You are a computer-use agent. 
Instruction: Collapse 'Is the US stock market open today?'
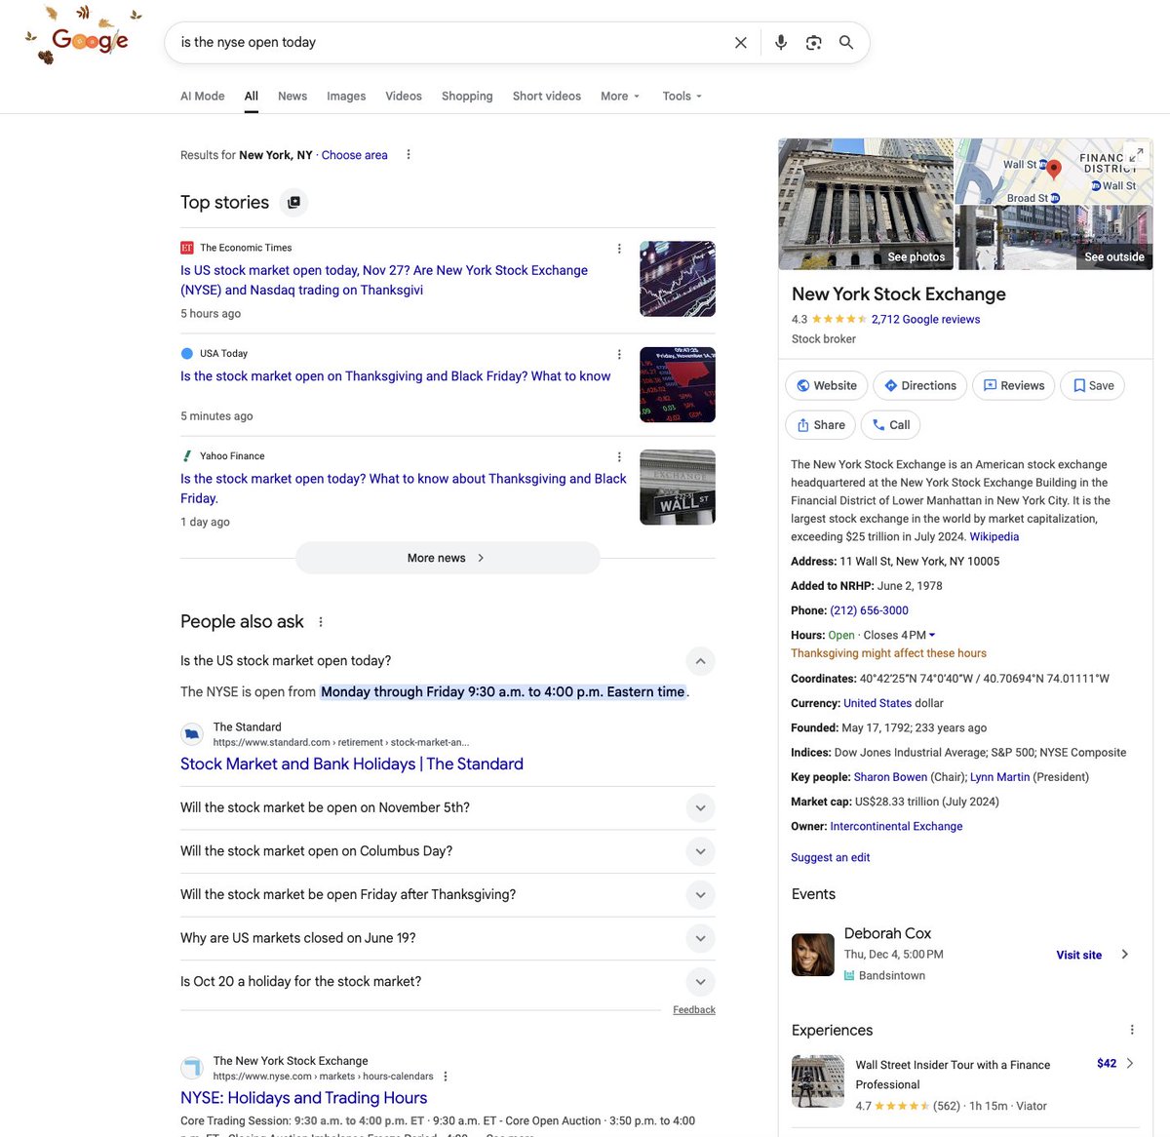pyautogui.click(x=700, y=661)
